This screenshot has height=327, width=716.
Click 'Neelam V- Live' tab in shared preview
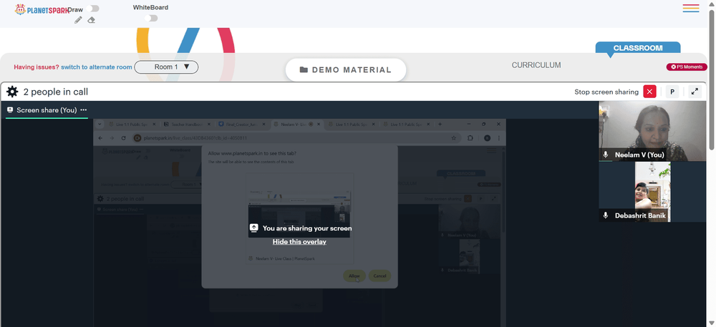pos(297,124)
